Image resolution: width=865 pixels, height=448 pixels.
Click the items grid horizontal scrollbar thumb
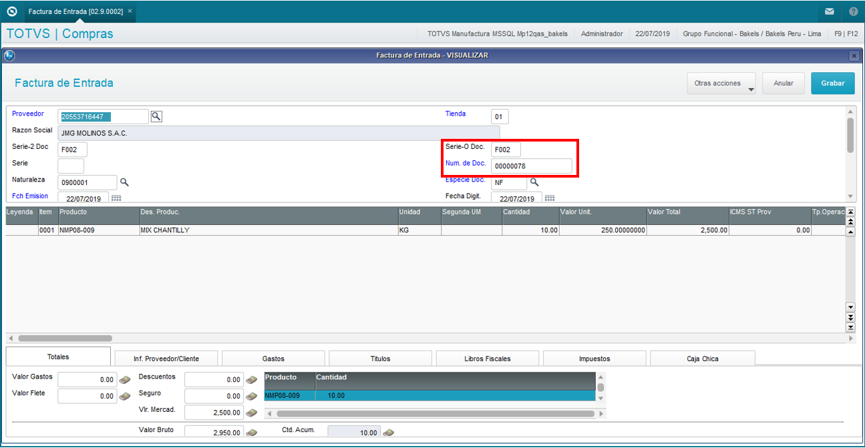pos(65,339)
